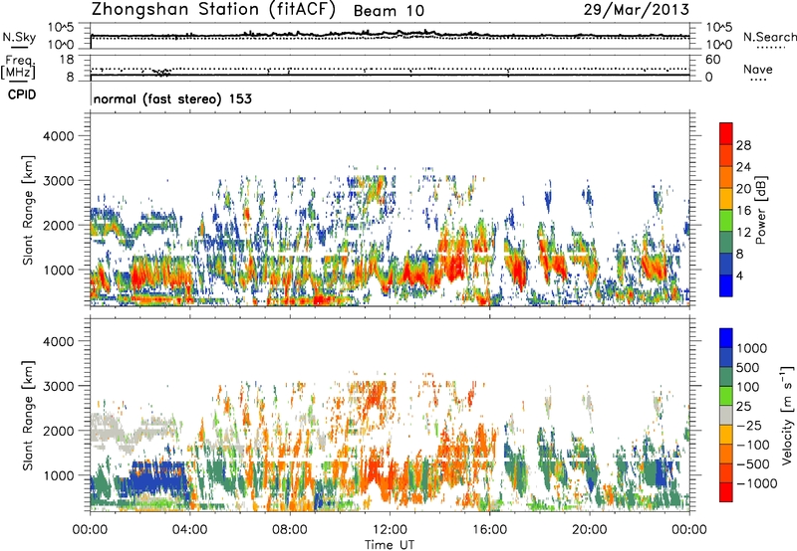
Task: Click the "N.Search" legend label
Action: pyautogui.click(x=770, y=37)
